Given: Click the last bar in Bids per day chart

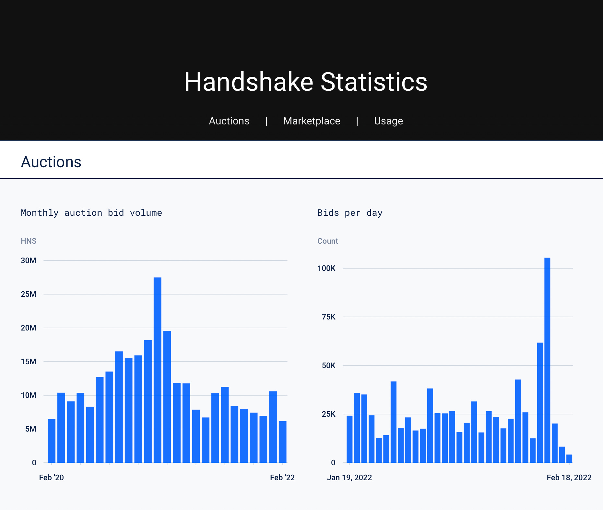Looking at the screenshot, I should click(x=569, y=458).
